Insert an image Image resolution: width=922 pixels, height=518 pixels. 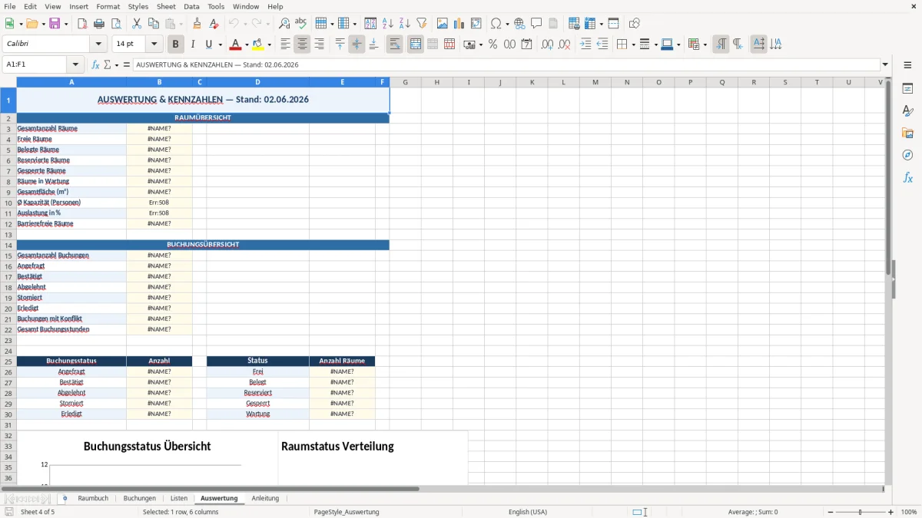[x=443, y=24]
